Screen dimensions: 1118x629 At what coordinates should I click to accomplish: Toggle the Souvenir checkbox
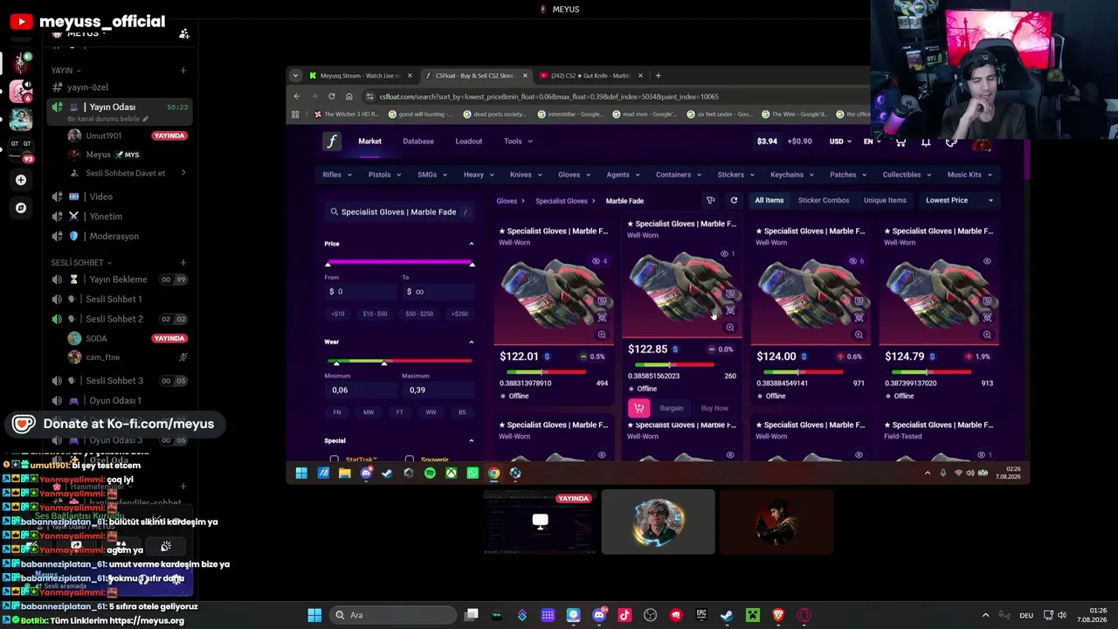pyautogui.click(x=410, y=460)
